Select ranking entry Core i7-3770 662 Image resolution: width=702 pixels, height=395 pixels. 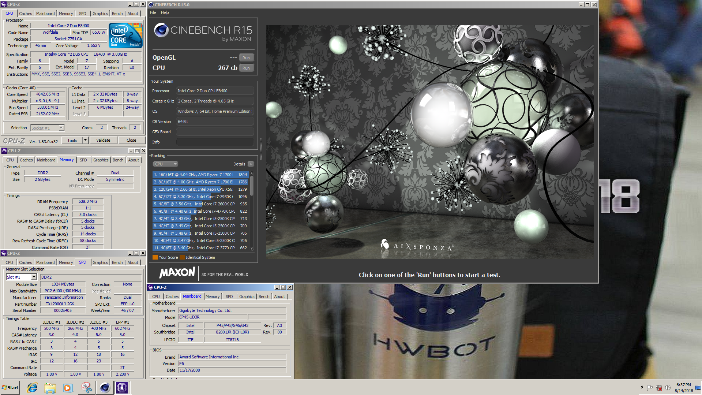pyautogui.click(x=200, y=248)
